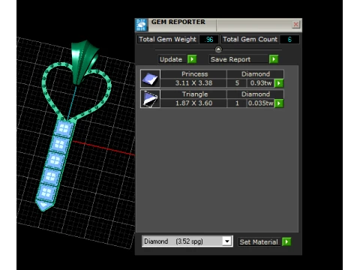Click the 3.11 X 3.38 size cell
Screen dimensions: 360x270
[x=193, y=83]
